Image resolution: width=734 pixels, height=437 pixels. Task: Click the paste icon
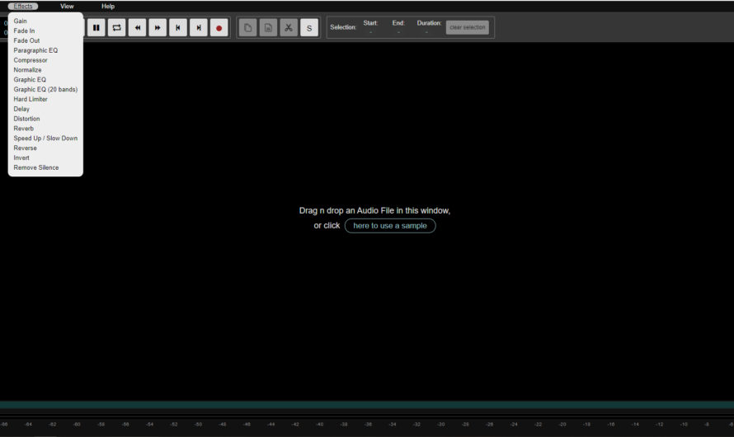[x=268, y=28]
